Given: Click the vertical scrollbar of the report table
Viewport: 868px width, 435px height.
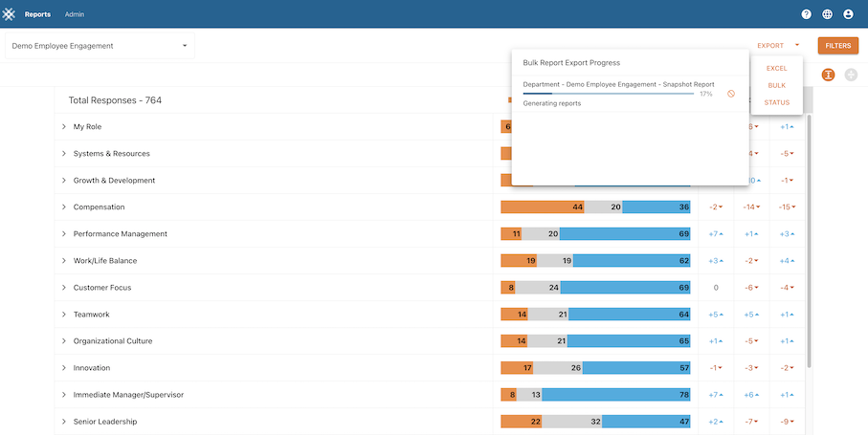Looking at the screenshot, I should 811,239.
